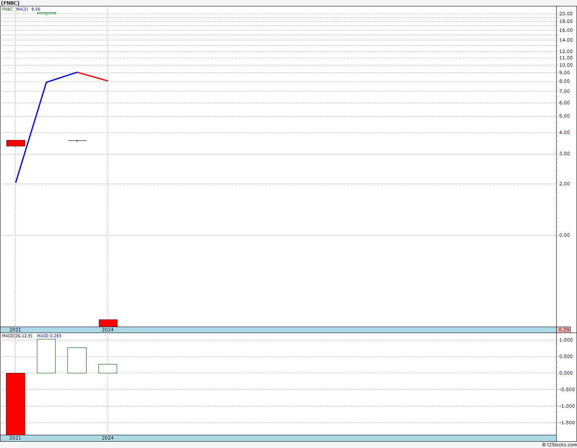Click the (FNBC) chart title
This screenshot has height=448, width=577.
point(10,3)
